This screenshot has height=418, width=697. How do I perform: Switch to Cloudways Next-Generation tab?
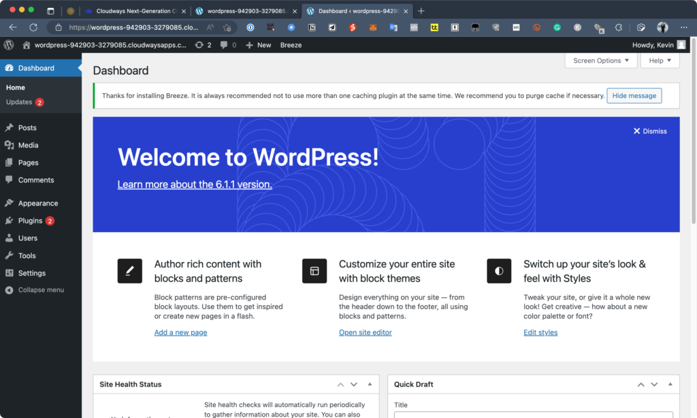136,11
